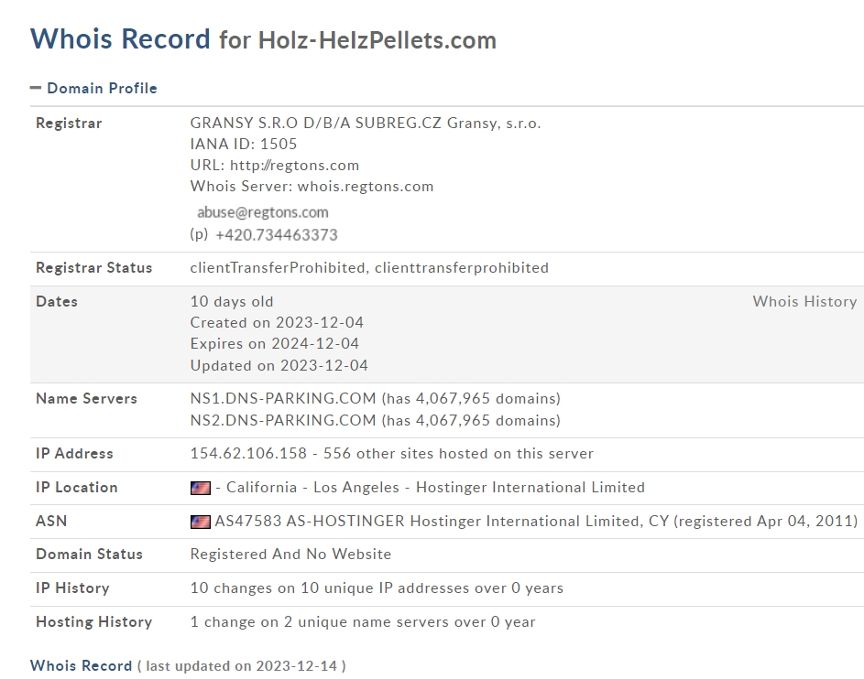The width and height of the screenshot is (864, 679).
Task: Click the phone number +420.734463373
Action: (277, 235)
